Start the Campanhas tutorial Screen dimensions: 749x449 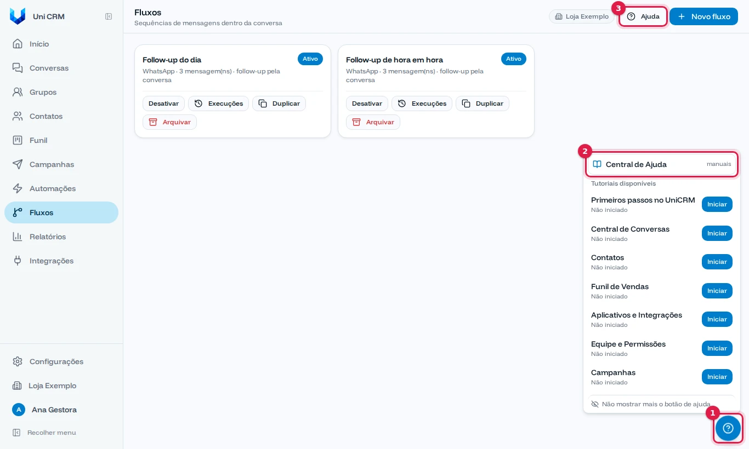(717, 377)
